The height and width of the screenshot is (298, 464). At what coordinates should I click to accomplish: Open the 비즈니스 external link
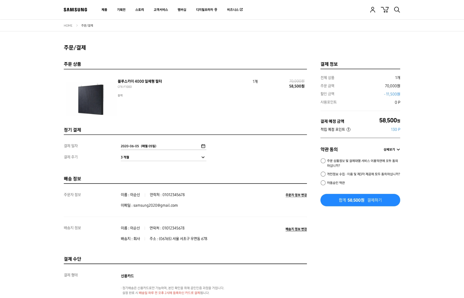point(235,10)
